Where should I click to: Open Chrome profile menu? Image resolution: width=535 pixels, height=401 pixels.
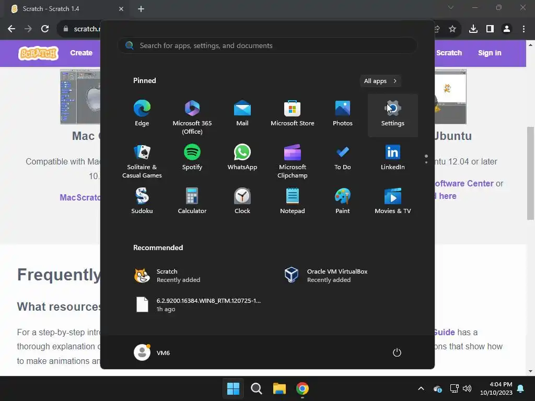point(507,29)
